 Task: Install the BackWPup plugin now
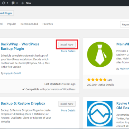pyautogui.click(x=67, y=44)
